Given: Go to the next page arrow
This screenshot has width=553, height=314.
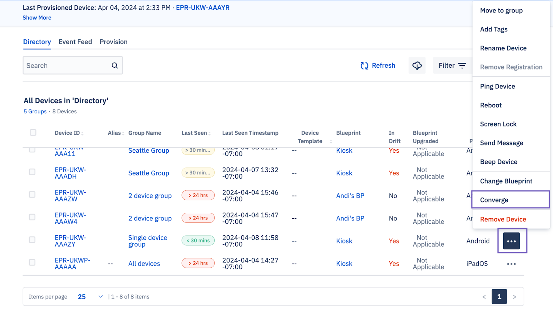Looking at the screenshot, I should point(514,297).
